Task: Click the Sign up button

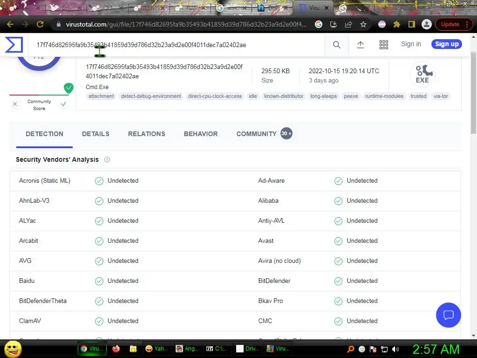Action: click(447, 44)
